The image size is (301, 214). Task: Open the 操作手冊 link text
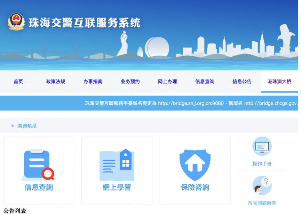tap(262, 164)
